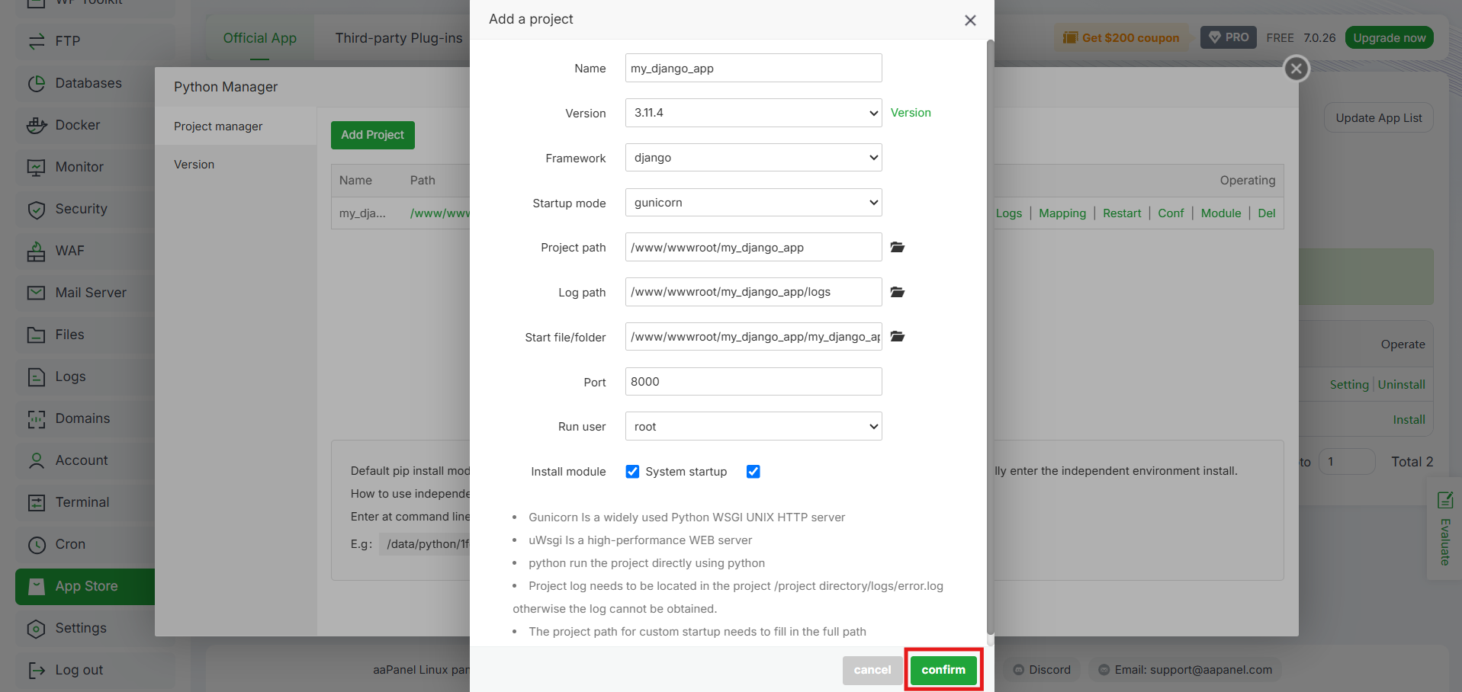Open the Framework dropdown
This screenshot has height=692, width=1462.
[x=753, y=158]
